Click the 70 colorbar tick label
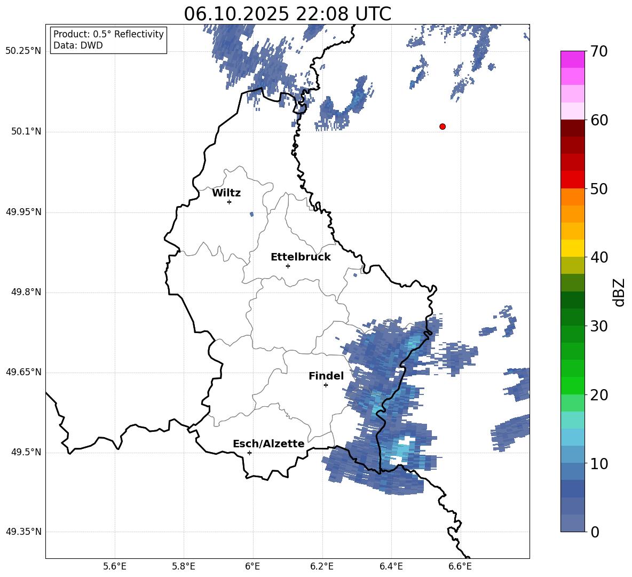The image size is (632, 577). pos(599,51)
